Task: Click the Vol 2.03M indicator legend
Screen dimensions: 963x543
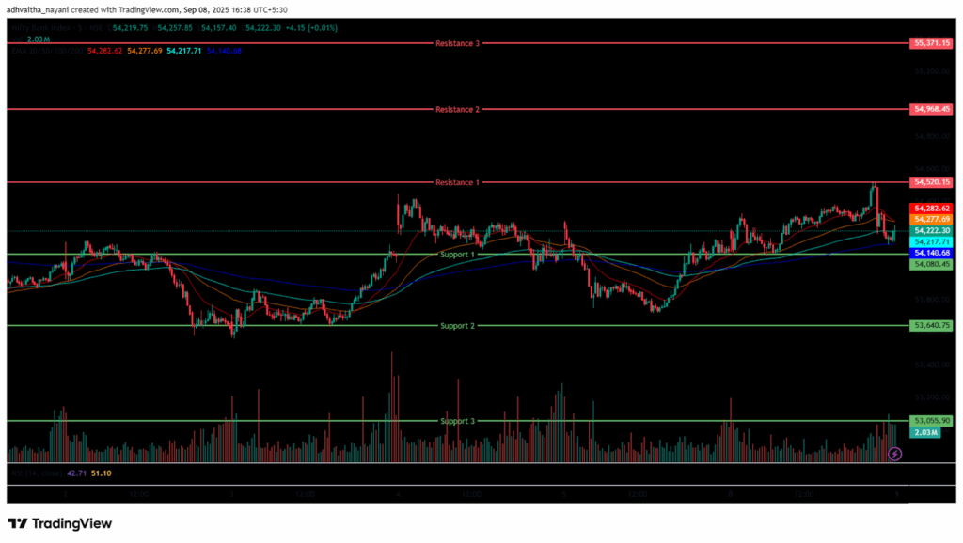Action: click(x=25, y=40)
